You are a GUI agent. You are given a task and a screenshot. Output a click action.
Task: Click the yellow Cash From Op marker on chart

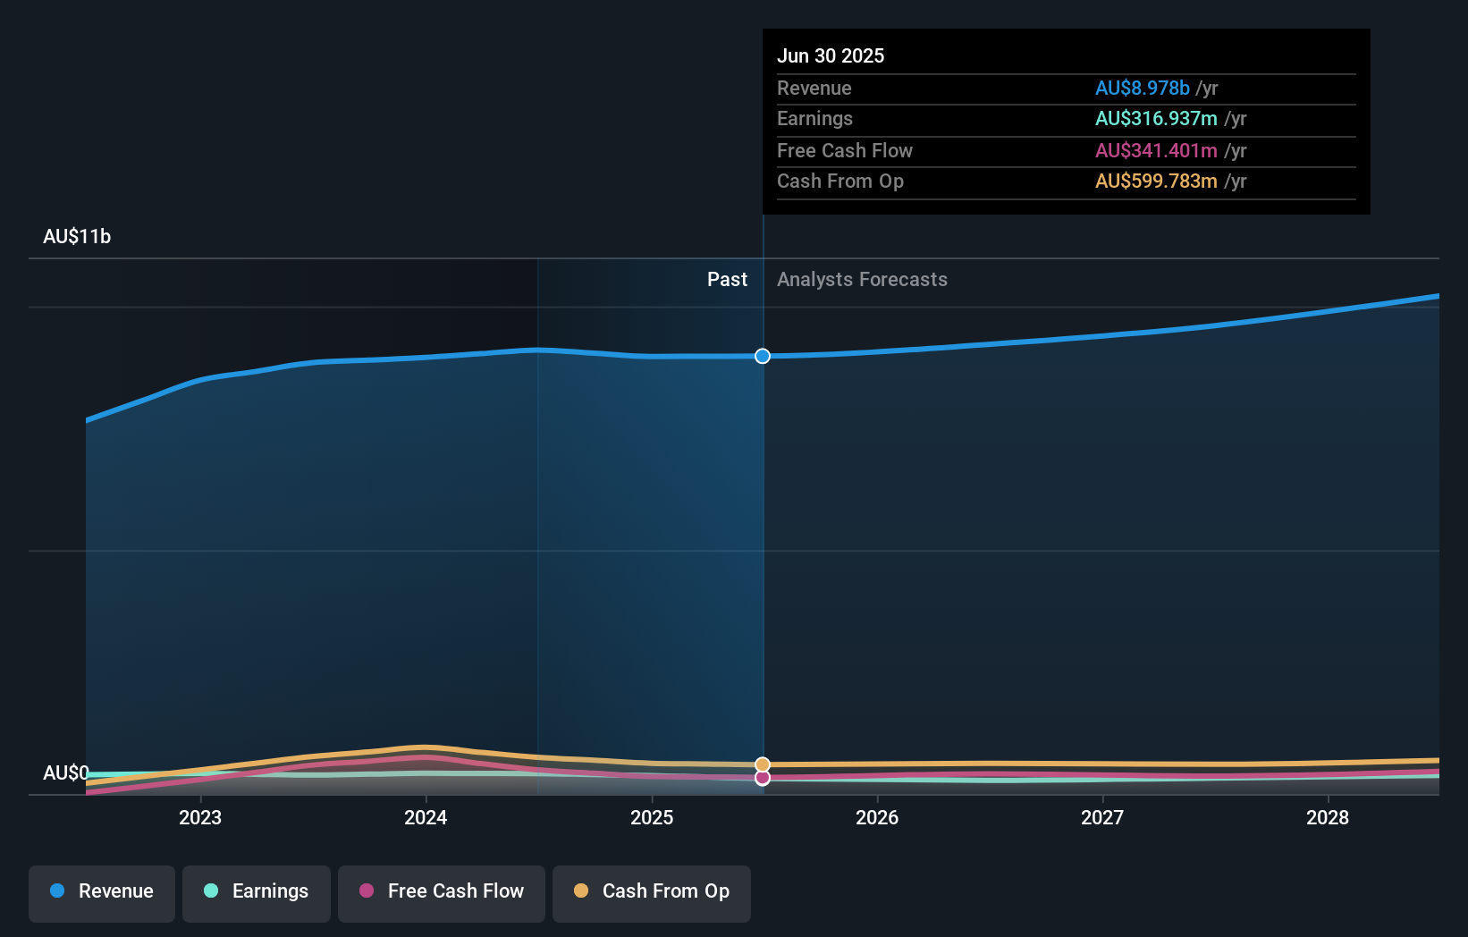point(762,764)
